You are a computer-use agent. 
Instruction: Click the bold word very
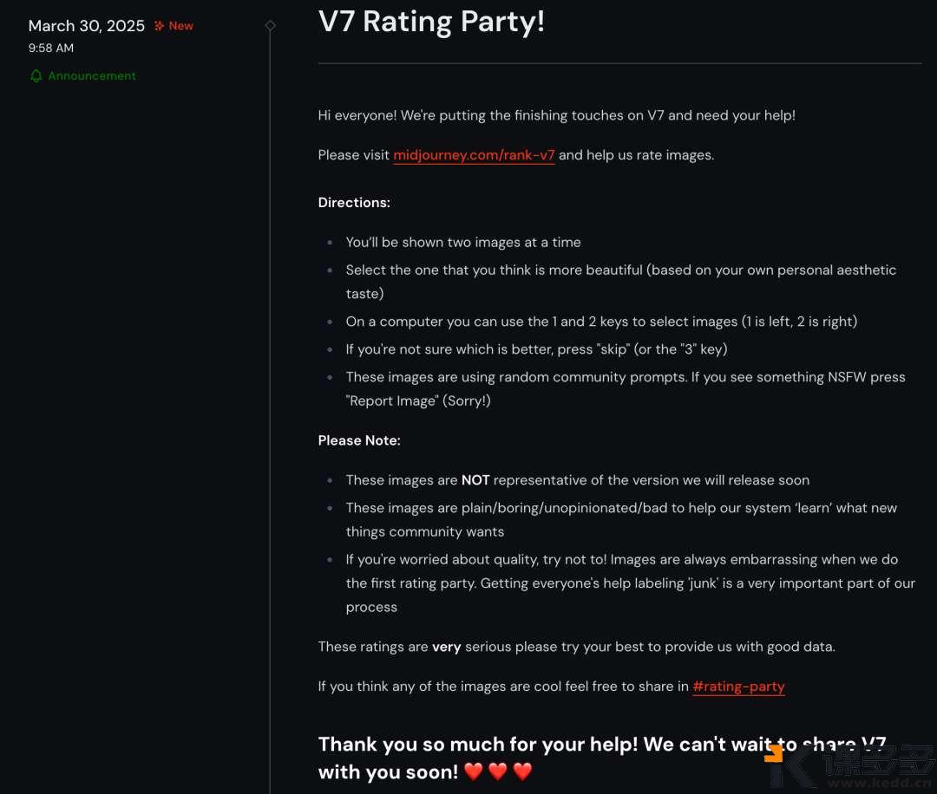[x=446, y=647]
